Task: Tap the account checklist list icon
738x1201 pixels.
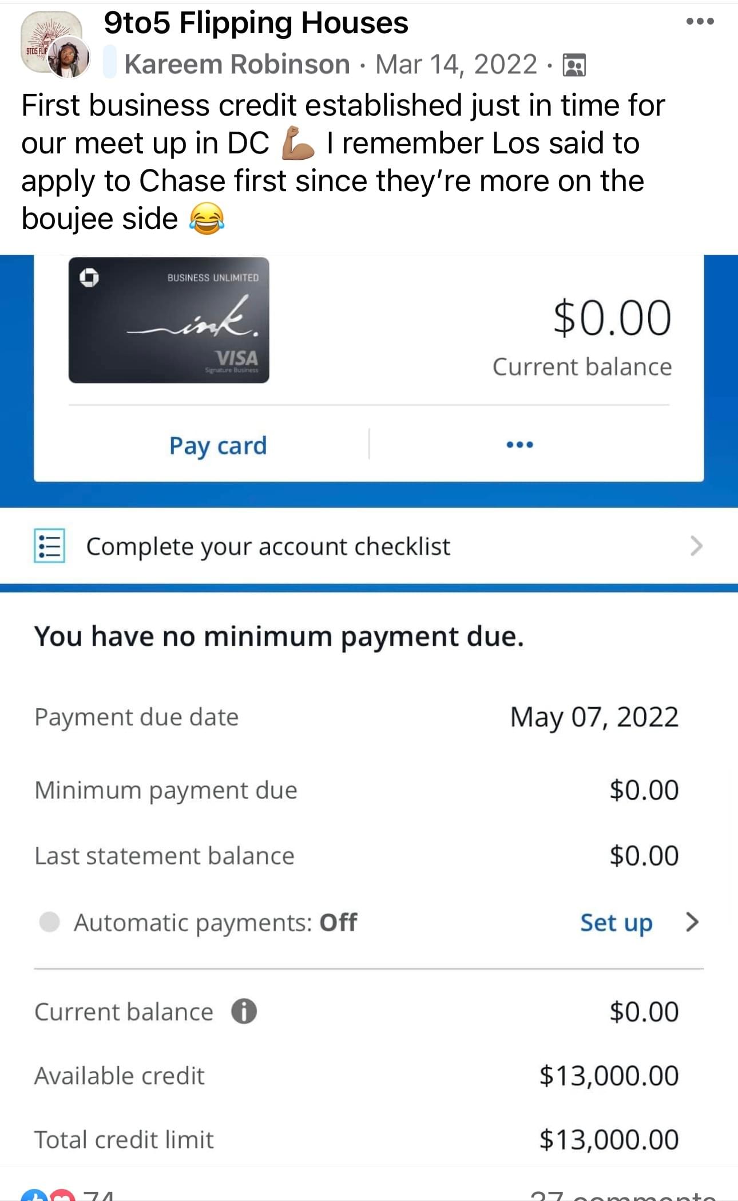Action: click(x=50, y=546)
